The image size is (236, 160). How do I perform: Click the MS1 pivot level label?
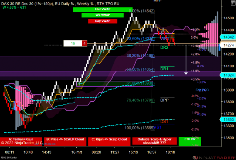(157, 127)
